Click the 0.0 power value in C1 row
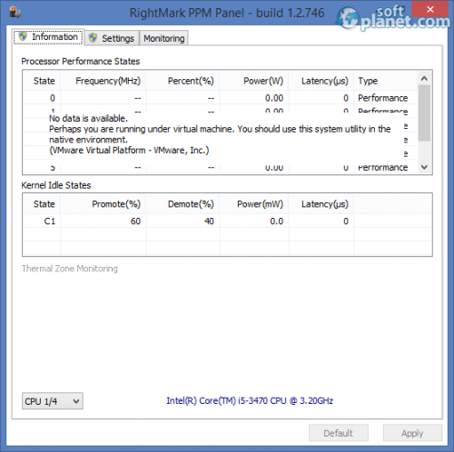The image size is (454, 452). [277, 221]
